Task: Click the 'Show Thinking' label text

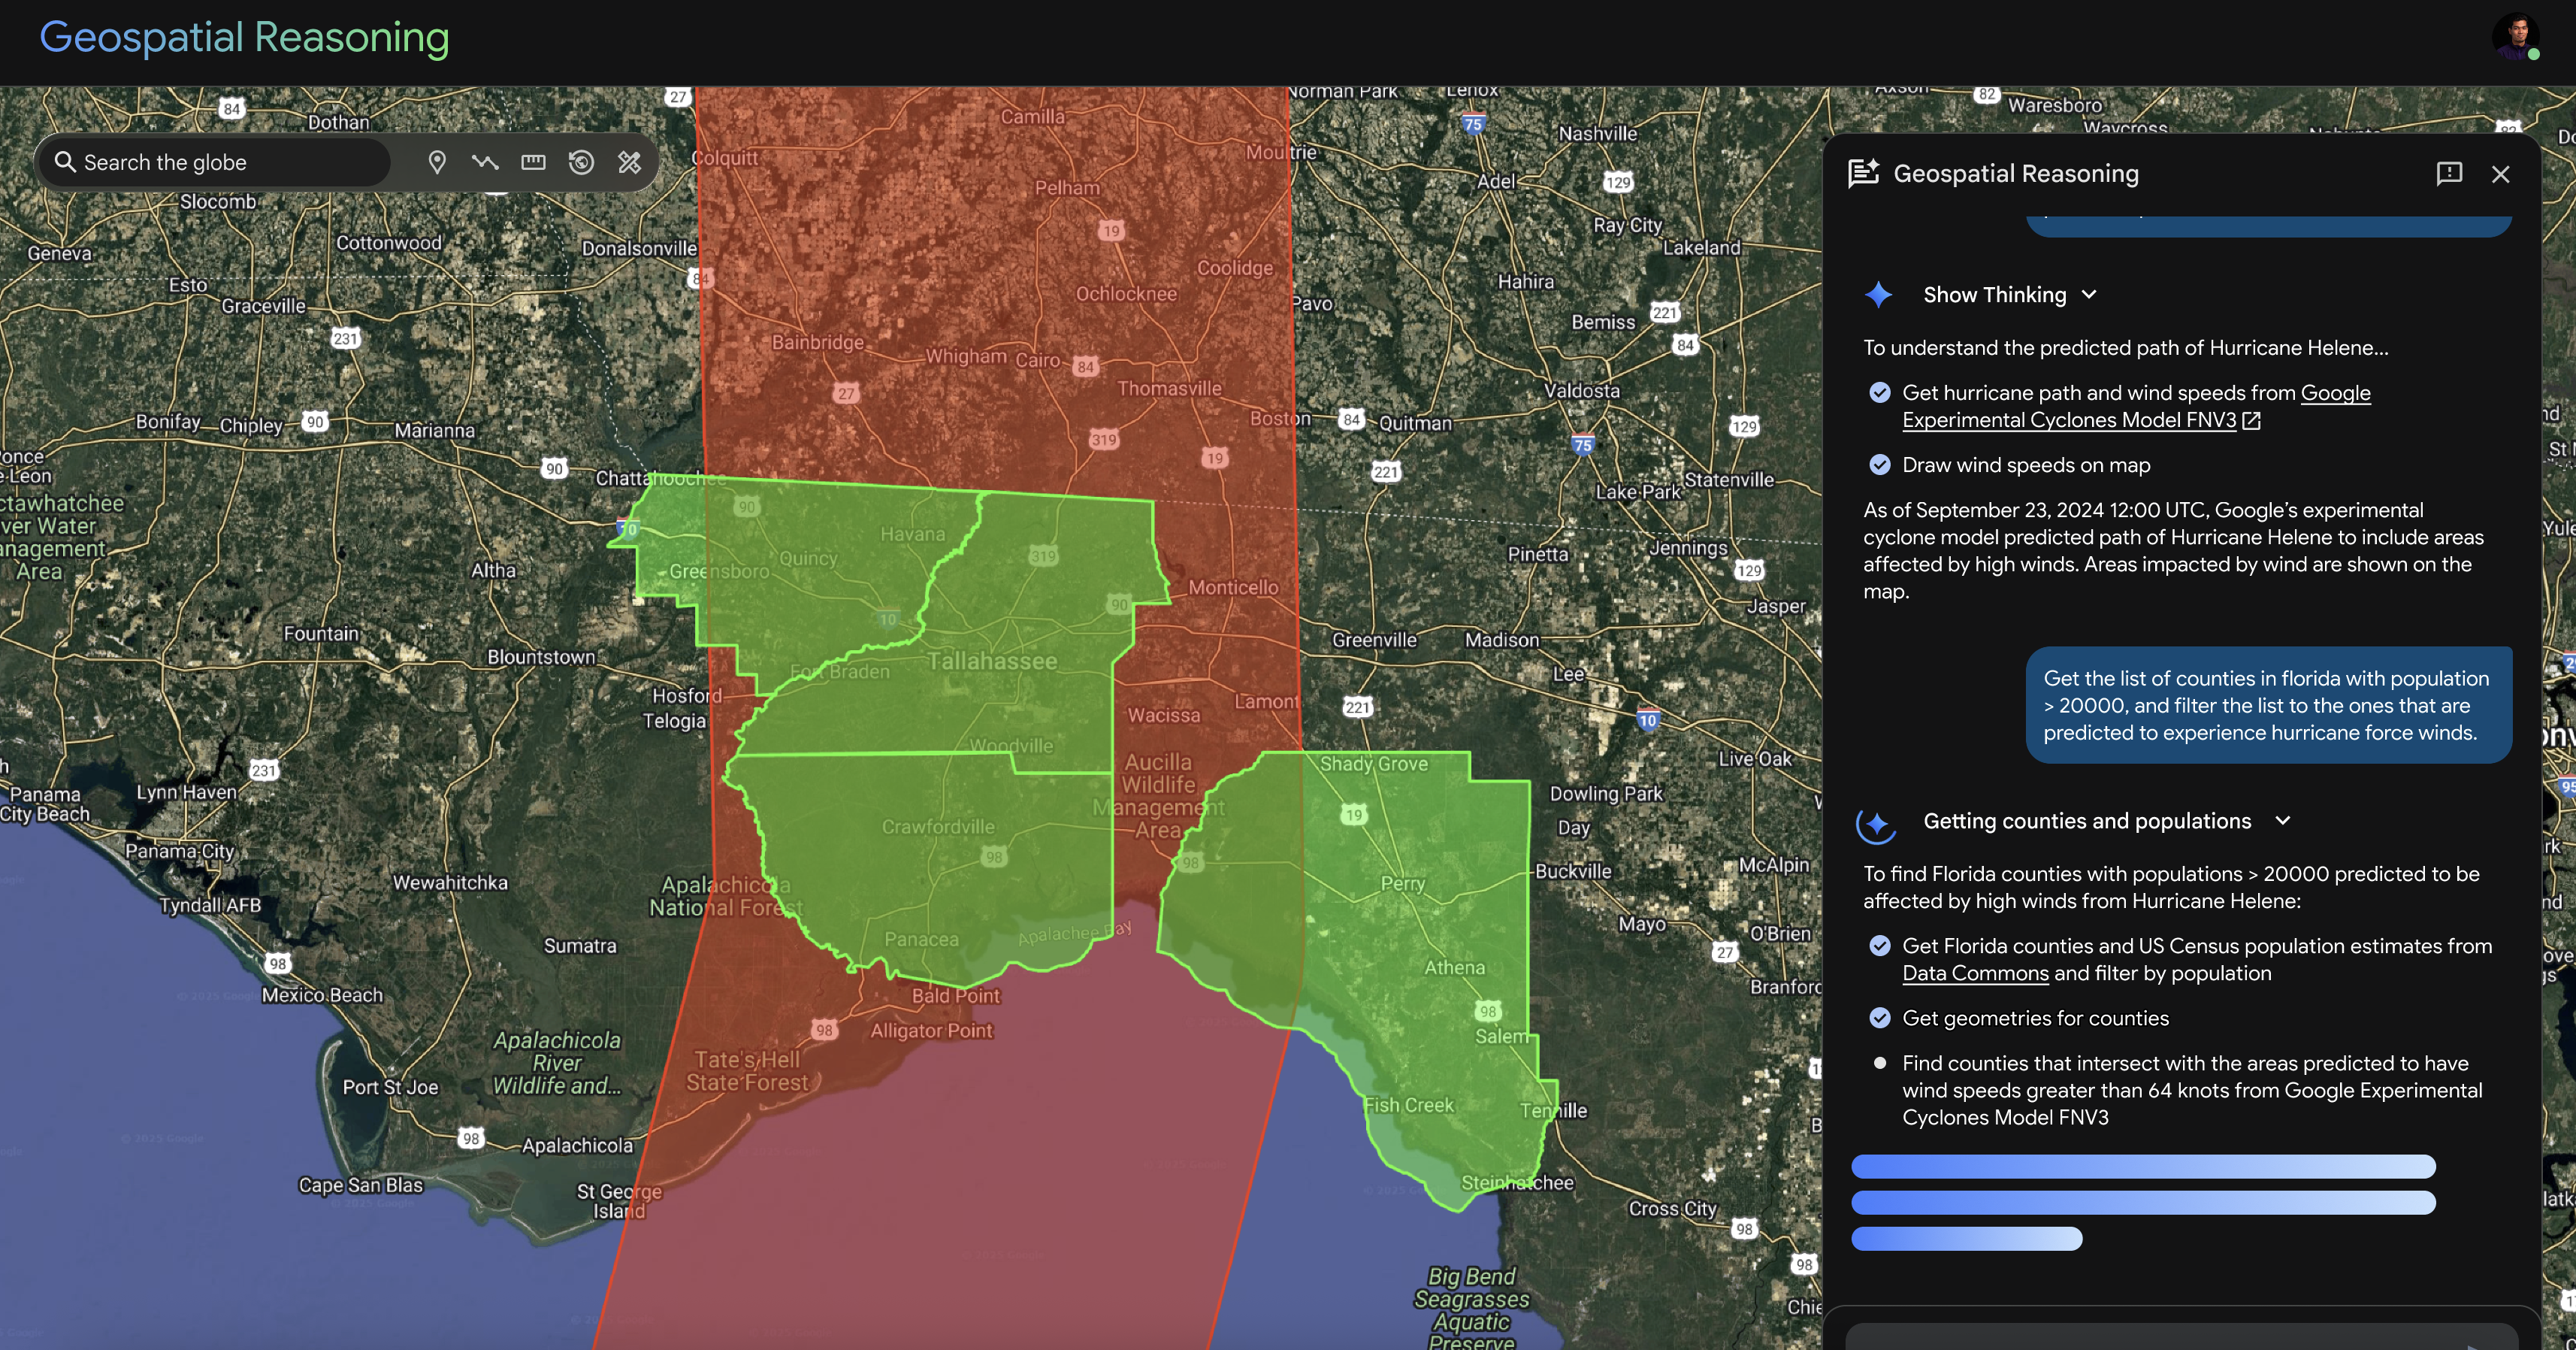Action: tap(1994, 295)
